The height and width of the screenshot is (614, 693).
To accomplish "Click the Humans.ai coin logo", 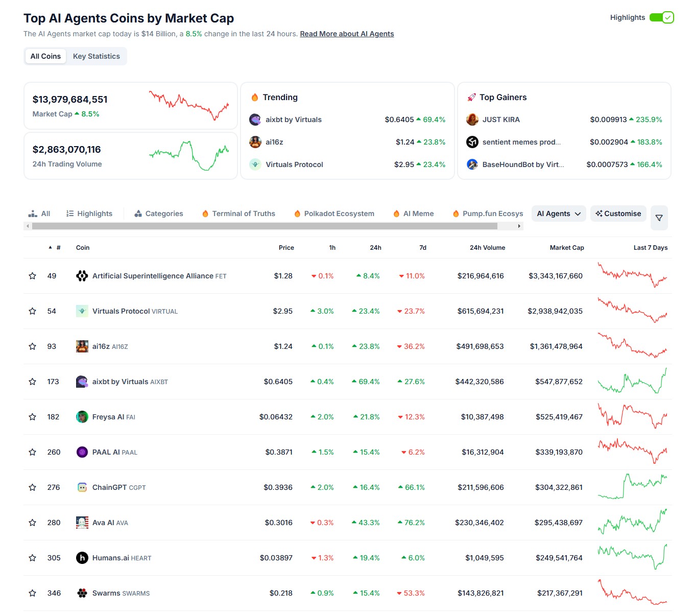I will click(x=82, y=558).
